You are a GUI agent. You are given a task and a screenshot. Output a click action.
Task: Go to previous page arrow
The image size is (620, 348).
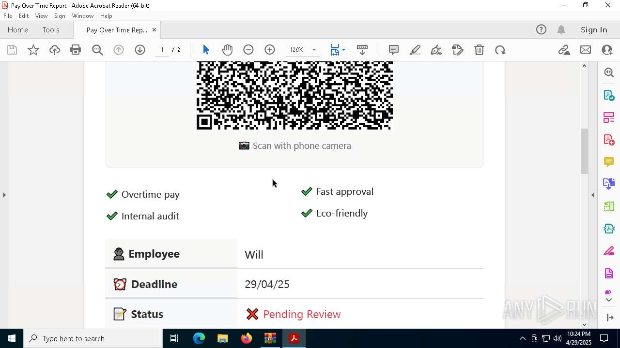pos(119,50)
